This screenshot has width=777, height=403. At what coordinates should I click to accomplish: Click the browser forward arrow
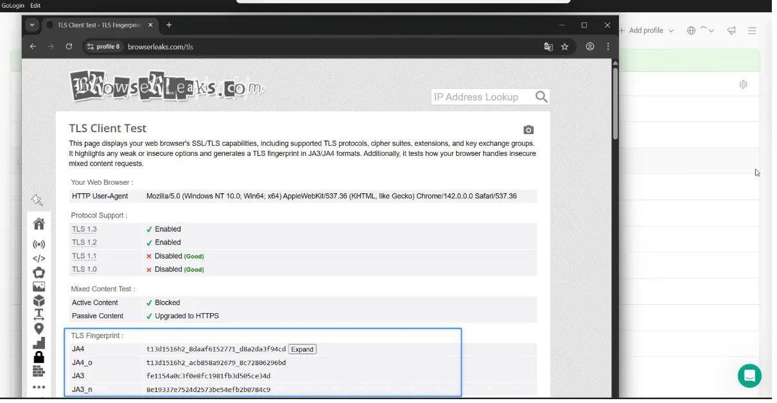pos(51,47)
